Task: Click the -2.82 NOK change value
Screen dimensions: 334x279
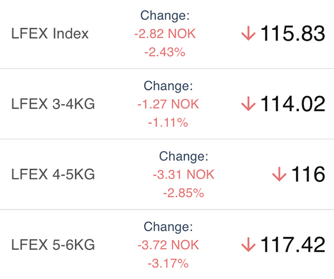Action: pyautogui.click(x=165, y=34)
